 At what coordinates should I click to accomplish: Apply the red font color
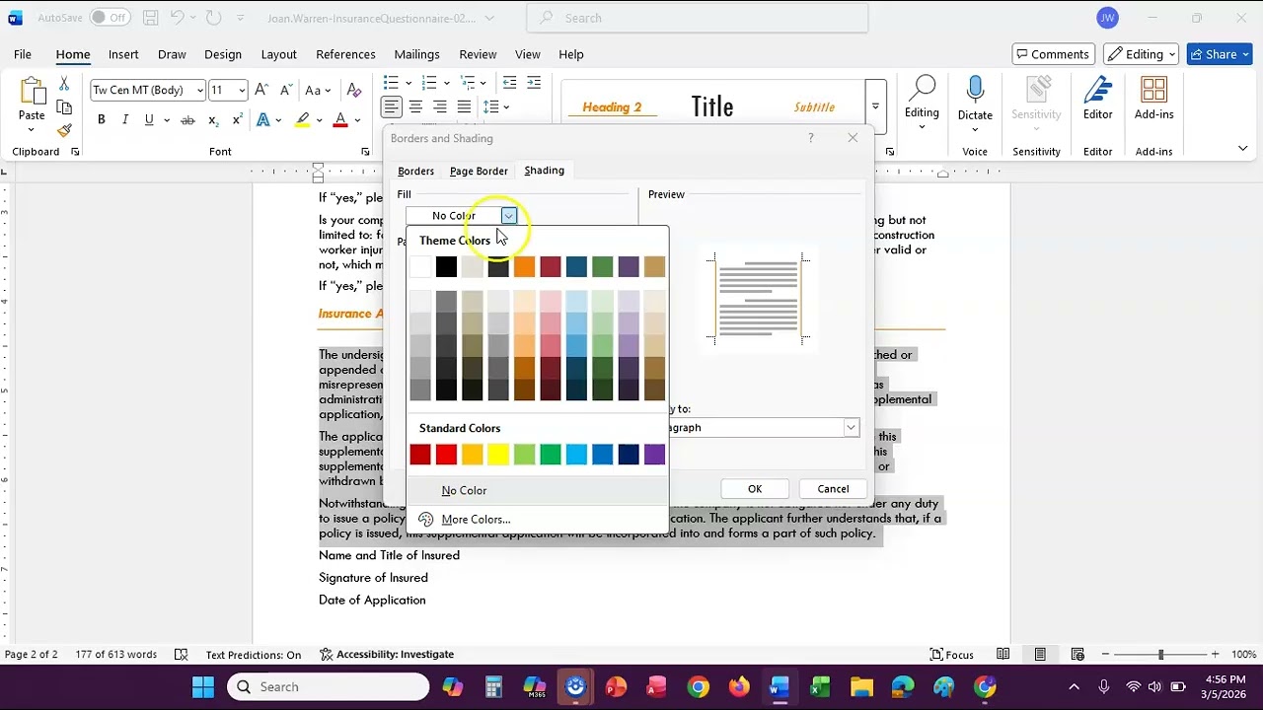[340, 120]
